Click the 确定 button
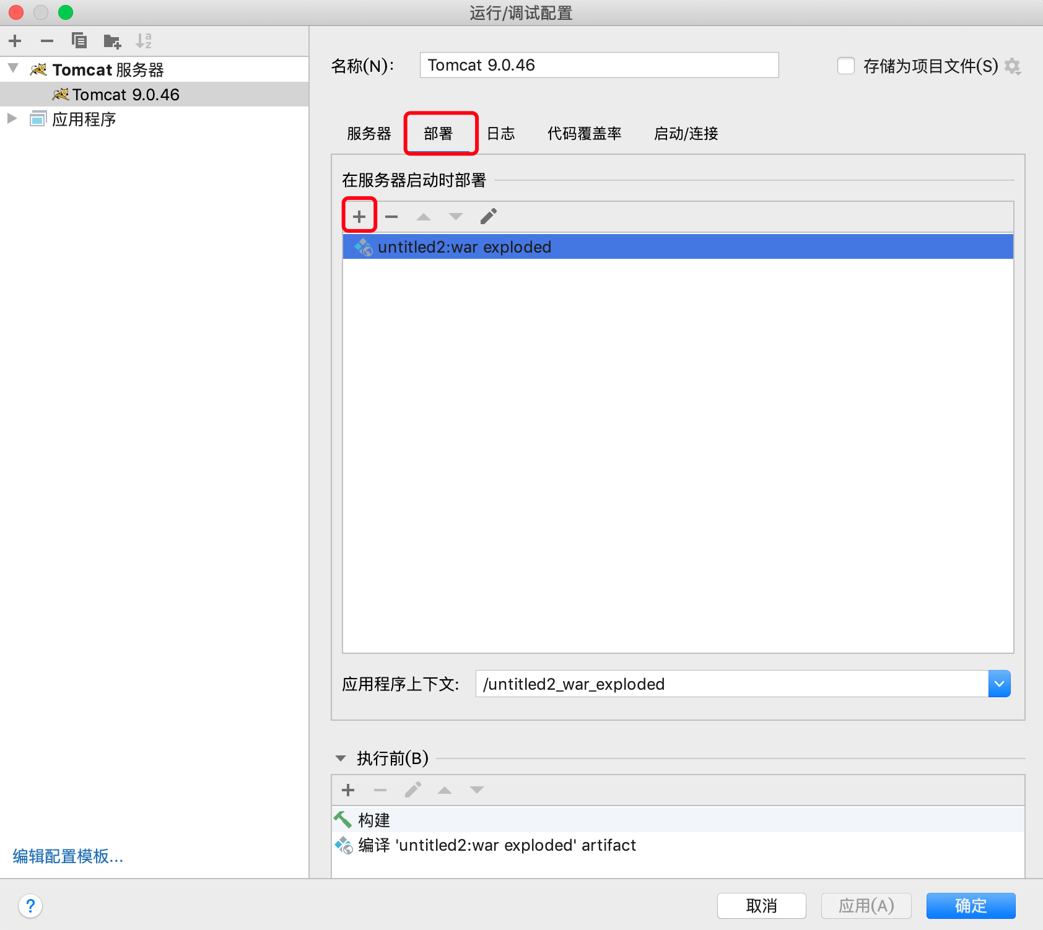1043x930 pixels. point(970,905)
